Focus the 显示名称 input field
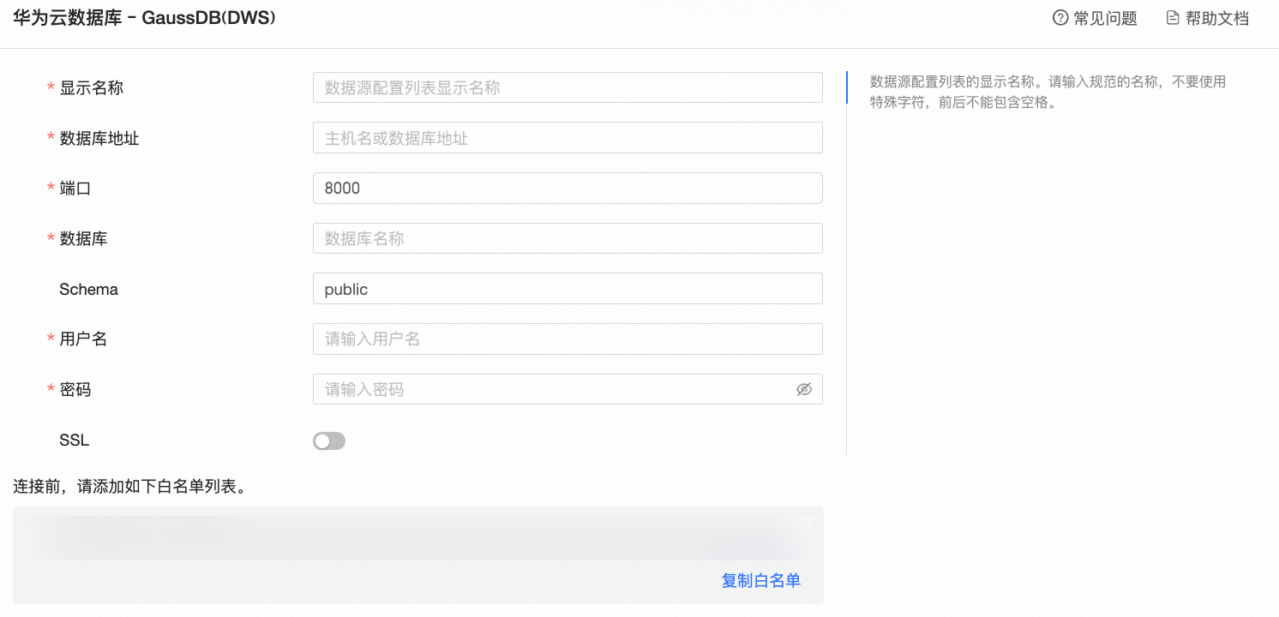Viewport: 1279px width, 617px height. pyautogui.click(x=567, y=87)
